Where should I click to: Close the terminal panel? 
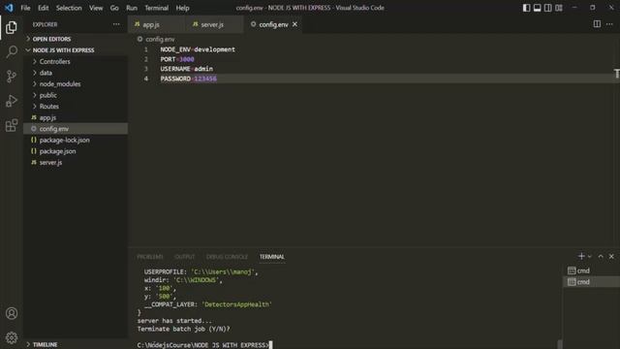[x=611, y=256]
